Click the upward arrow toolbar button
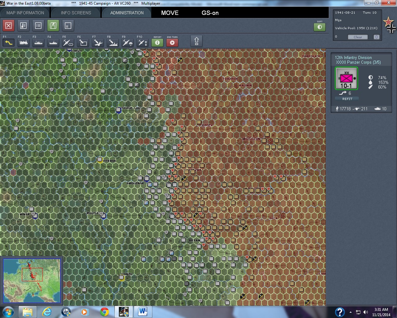 (196, 41)
